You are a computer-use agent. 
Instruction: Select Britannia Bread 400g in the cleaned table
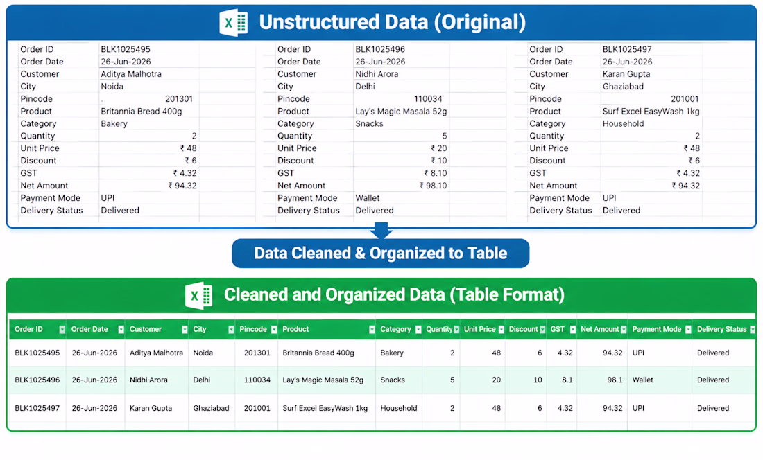click(318, 353)
